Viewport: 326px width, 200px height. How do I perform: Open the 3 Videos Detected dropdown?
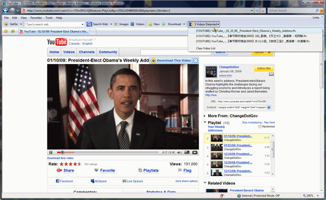click(204, 24)
